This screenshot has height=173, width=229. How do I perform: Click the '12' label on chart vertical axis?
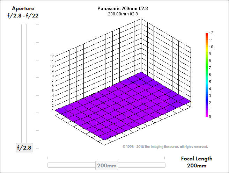click(x=52, y=56)
